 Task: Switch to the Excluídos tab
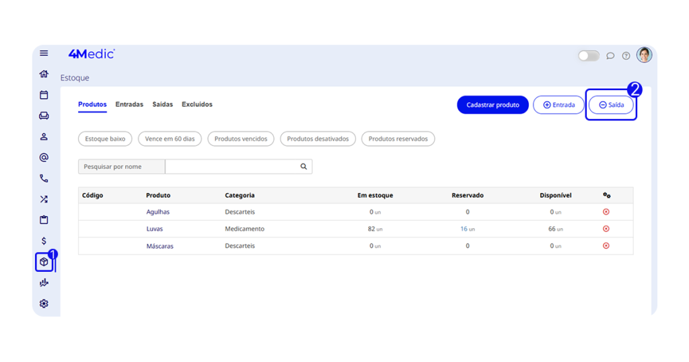click(197, 104)
